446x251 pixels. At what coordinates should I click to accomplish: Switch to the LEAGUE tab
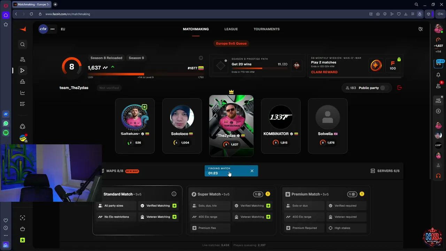click(x=231, y=29)
